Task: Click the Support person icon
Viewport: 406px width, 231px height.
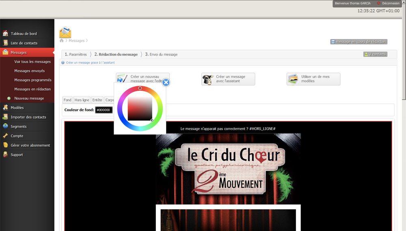Action: (5, 154)
